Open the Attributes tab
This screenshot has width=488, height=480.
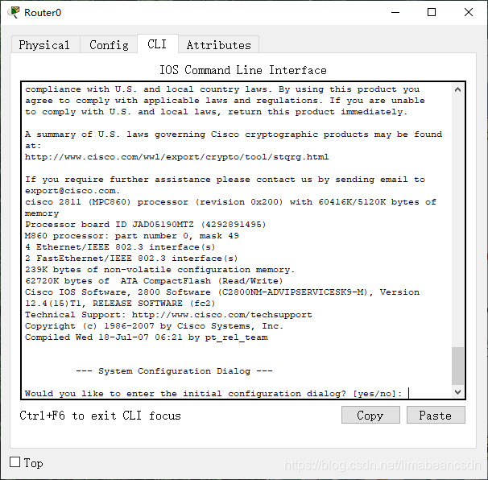[x=219, y=45]
